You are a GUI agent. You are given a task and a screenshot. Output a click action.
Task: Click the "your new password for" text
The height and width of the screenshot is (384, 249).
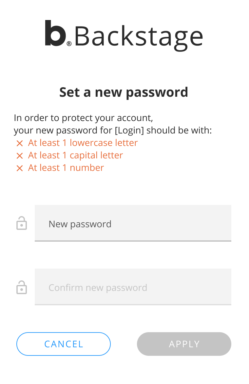point(63,131)
